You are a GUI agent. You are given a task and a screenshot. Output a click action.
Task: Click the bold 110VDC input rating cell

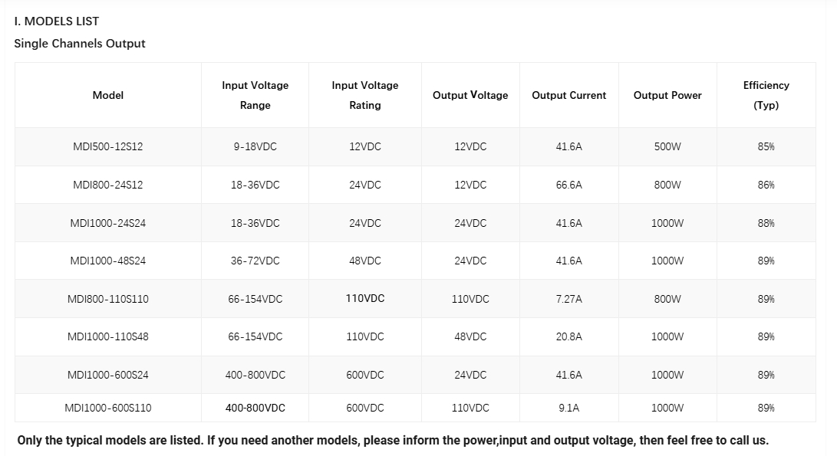coord(365,299)
